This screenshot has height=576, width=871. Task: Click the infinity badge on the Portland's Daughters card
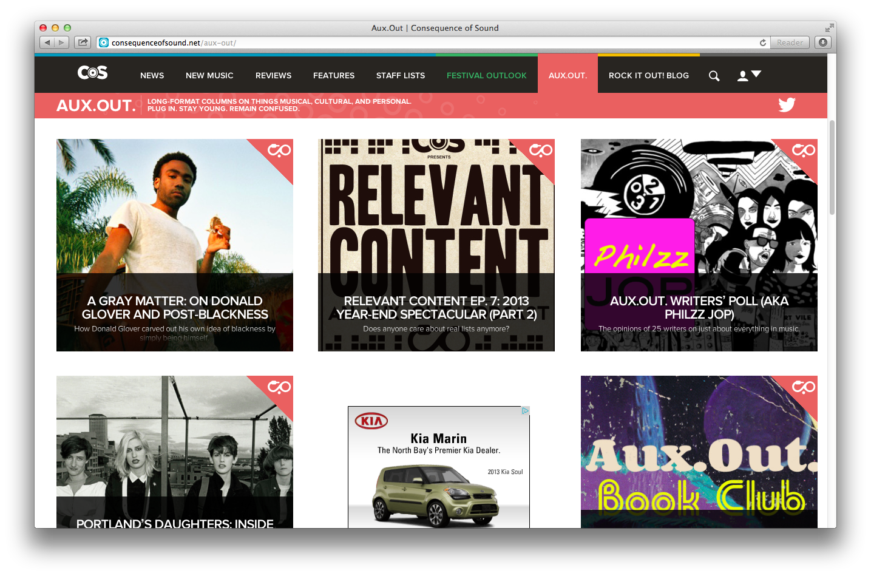[x=279, y=387]
